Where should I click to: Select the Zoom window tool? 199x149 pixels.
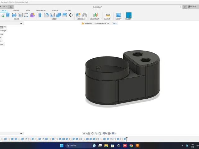point(96,133)
